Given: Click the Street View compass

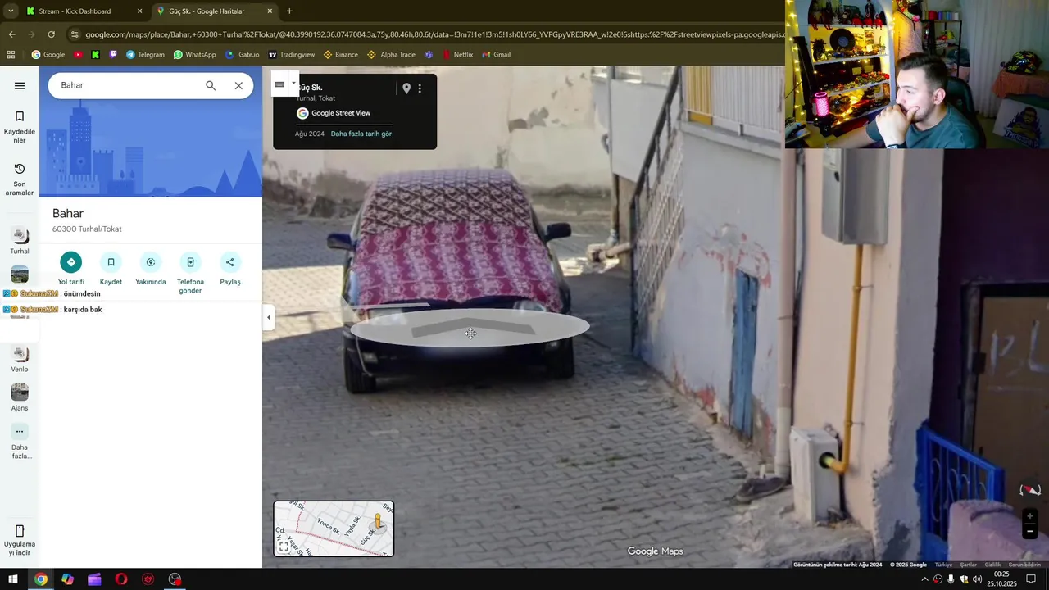Looking at the screenshot, I should click(x=1030, y=490).
